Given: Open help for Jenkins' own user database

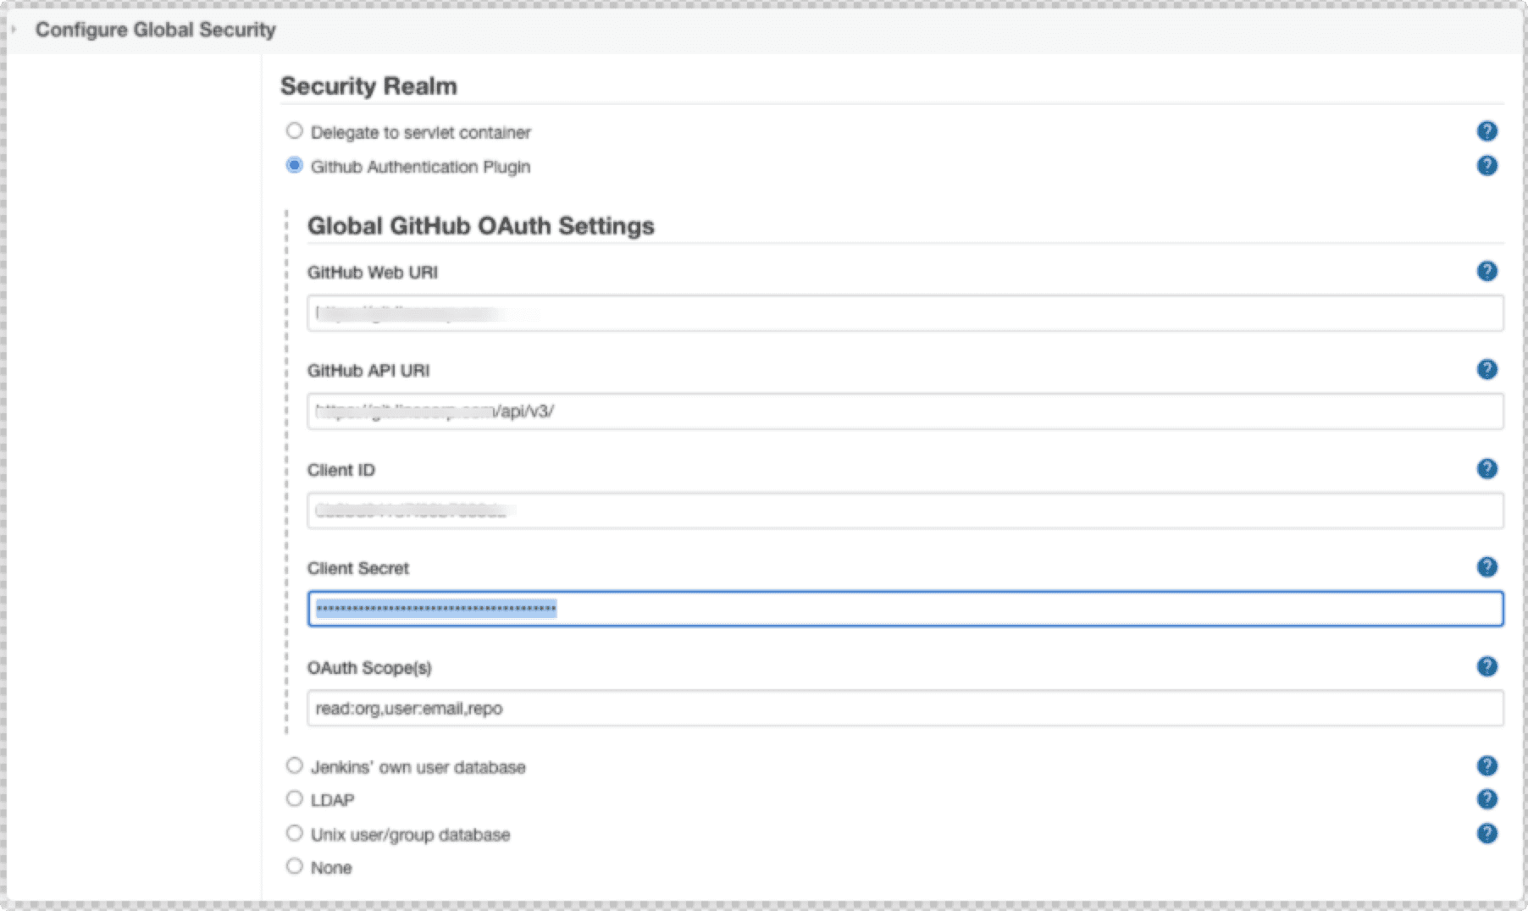Looking at the screenshot, I should point(1486,766).
